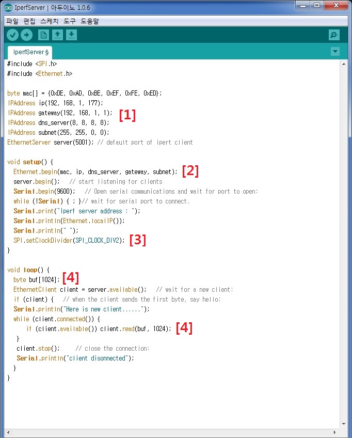Screen dimensions: 352x438
Task: Maximize the IperfServer window
Action: pyautogui.click(x=317, y=6)
